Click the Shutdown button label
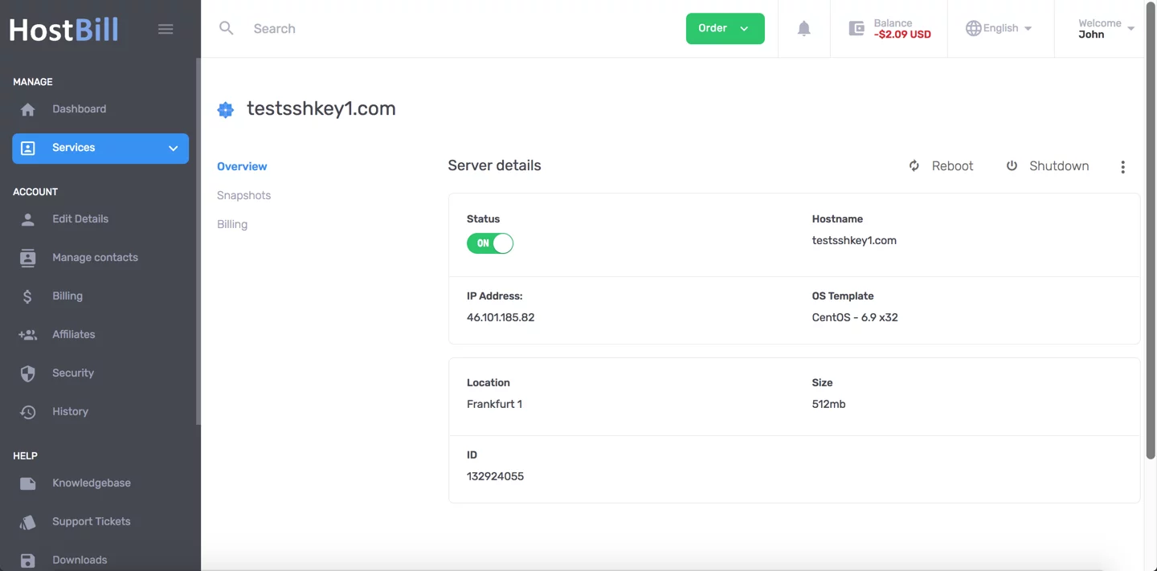The width and height of the screenshot is (1157, 571). tap(1059, 166)
